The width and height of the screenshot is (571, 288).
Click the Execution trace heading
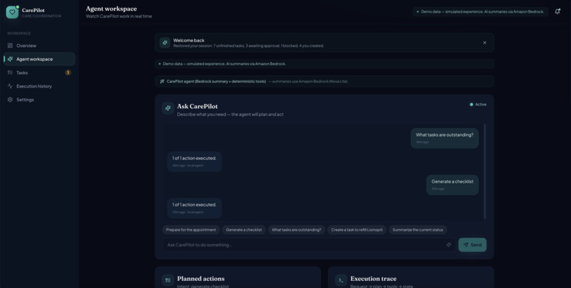click(x=373, y=279)
